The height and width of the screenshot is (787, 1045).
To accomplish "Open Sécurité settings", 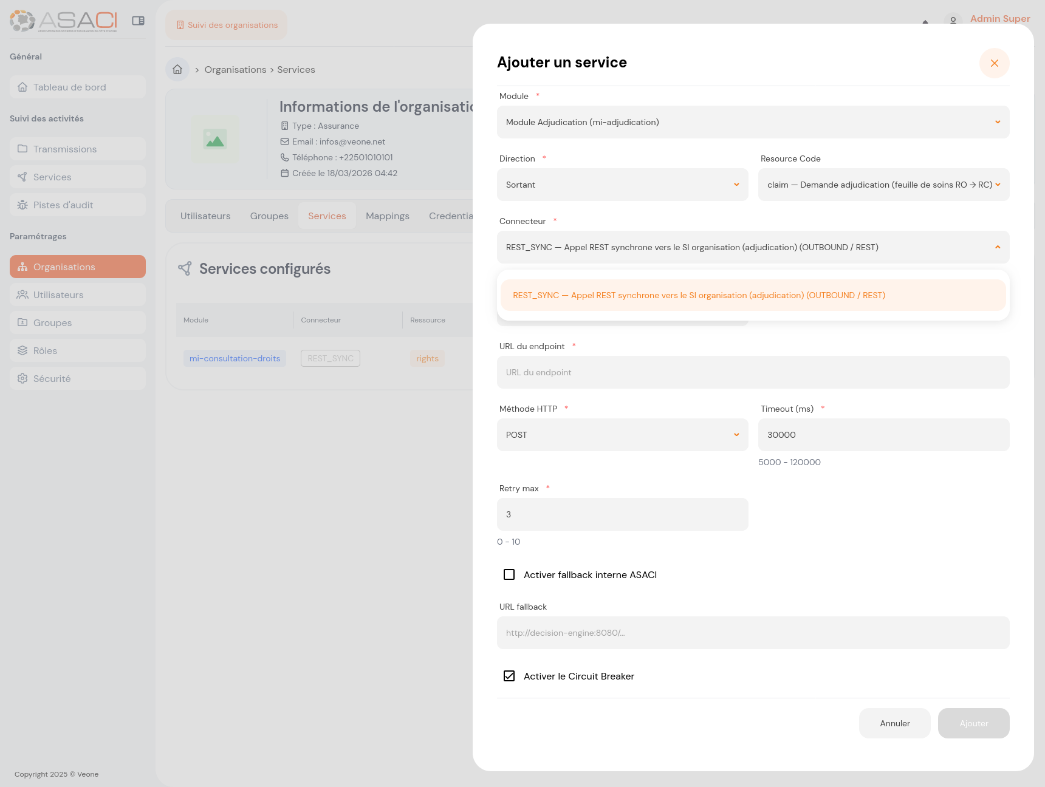I will click(x=53, y=378).
